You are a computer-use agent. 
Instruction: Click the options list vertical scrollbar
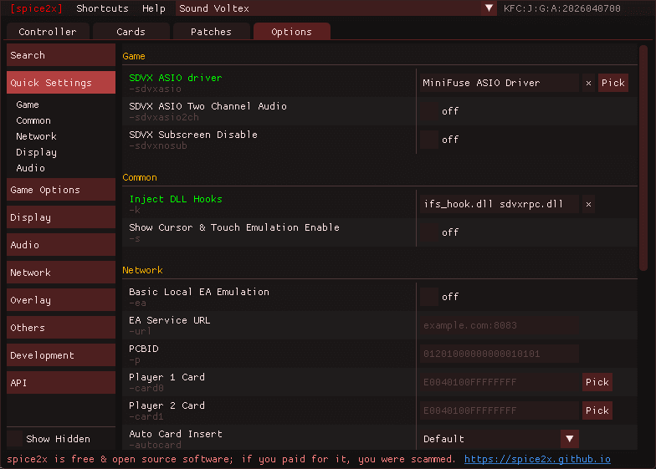(x=643, y=158)
